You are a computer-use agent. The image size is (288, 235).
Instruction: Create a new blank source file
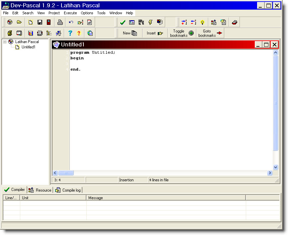[x=30, y=22]
